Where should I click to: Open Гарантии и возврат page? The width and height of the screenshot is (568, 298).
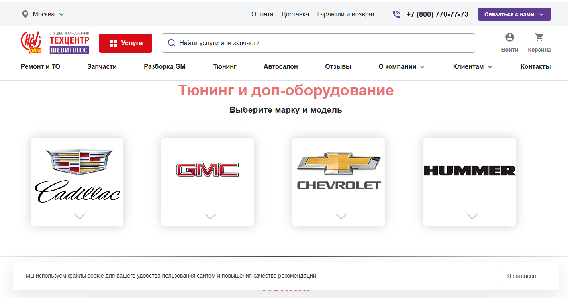[346, 14]
